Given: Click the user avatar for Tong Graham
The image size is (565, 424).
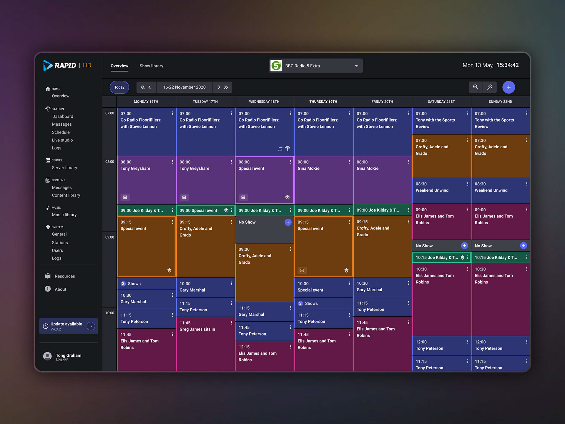Looking at the screenshot, I should (47, 356).
